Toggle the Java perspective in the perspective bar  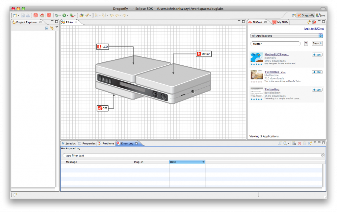(320, 15)
